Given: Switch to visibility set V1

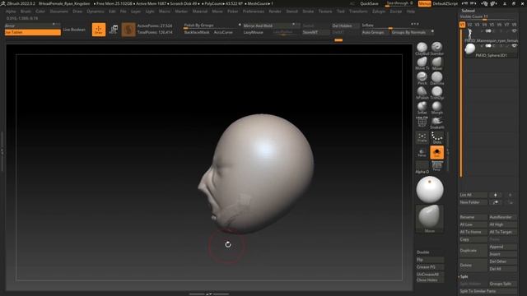Looking at the screenshot, I should click(x=462, y=25).
